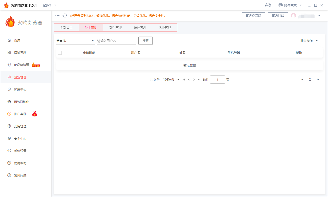Select 推广奖励 in the sidebar

coord(20,114)
